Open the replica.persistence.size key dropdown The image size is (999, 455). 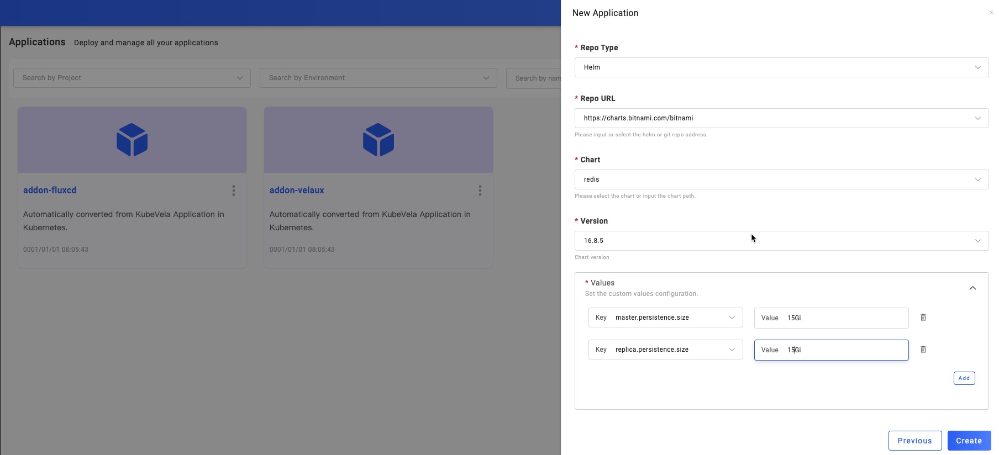click(666, 350)
